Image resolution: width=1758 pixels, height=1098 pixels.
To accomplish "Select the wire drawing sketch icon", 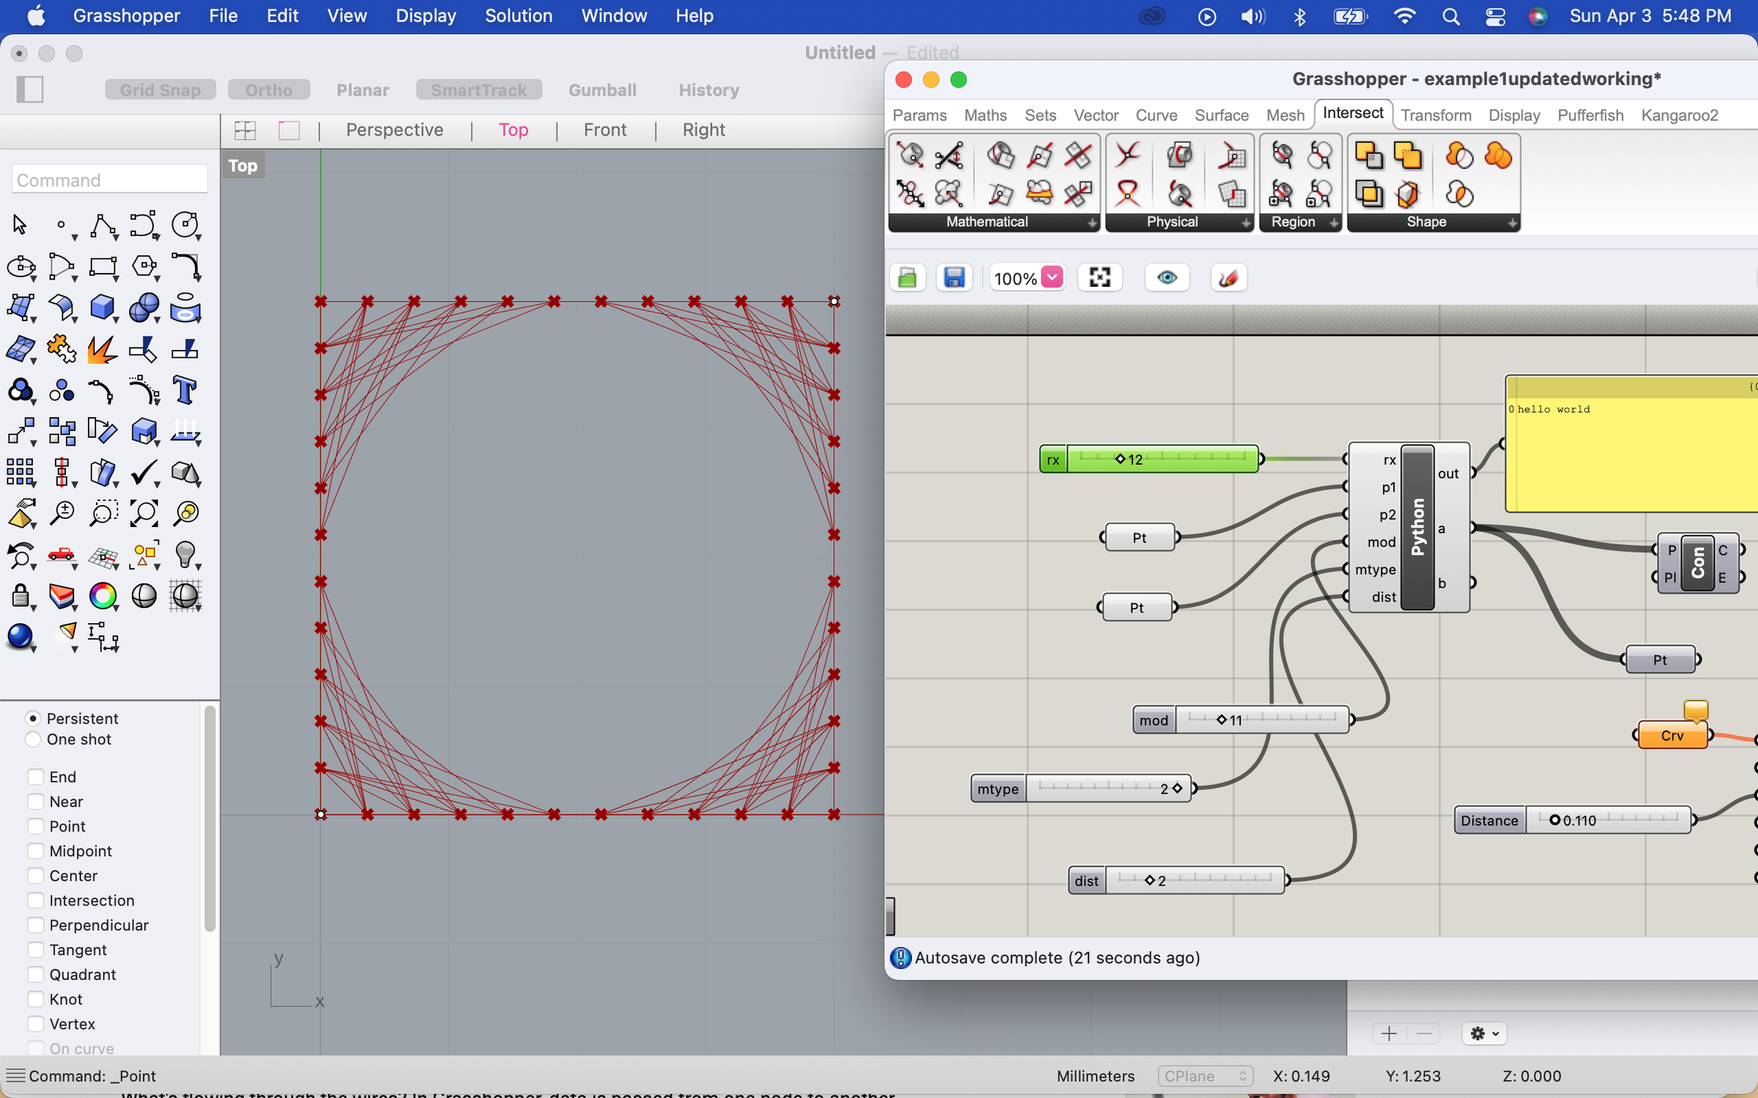I will tap(1228, 277).
